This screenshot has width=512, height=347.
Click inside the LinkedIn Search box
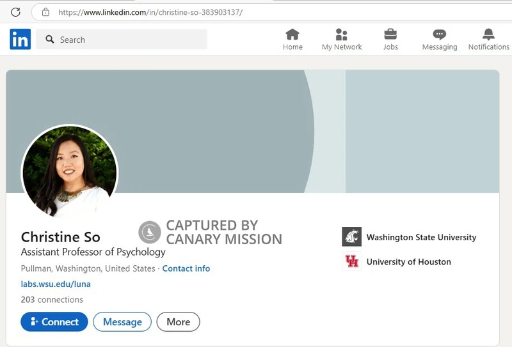(122, 39)
